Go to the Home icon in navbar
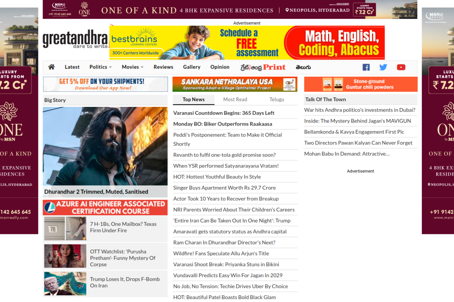 pyautogui.click(x=51, y=67)
